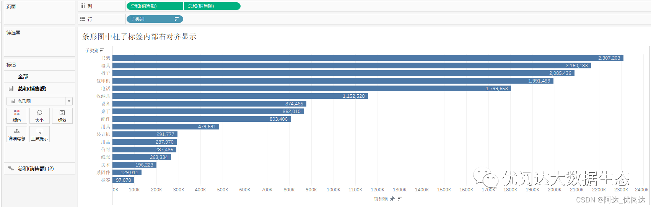This screenshot has height=207, width=651.
Task: Open the 颜色 color mark card
Action: [17, 116]
